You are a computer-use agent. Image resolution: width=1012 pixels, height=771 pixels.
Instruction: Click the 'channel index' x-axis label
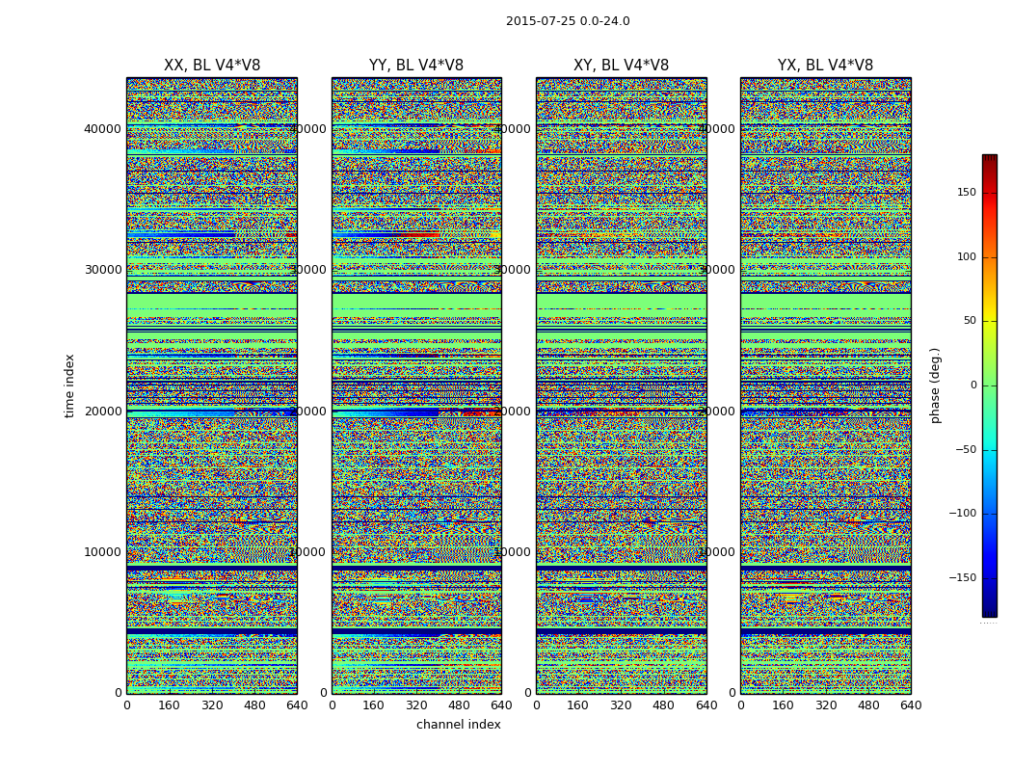[458, 725]
